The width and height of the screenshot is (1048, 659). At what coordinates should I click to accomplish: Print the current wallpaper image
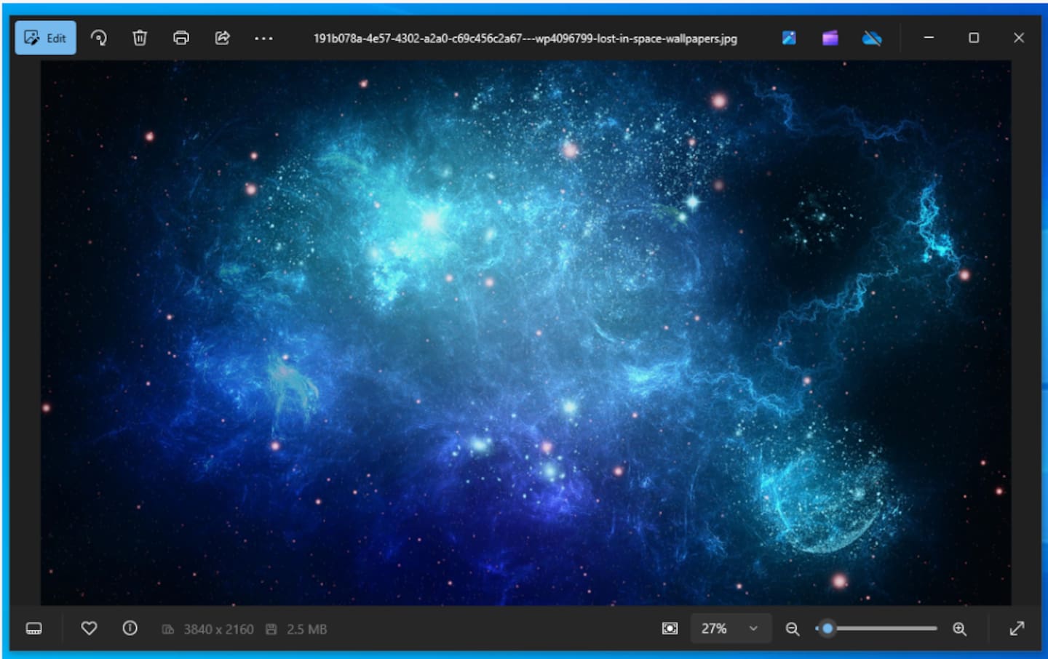[181, 38]
